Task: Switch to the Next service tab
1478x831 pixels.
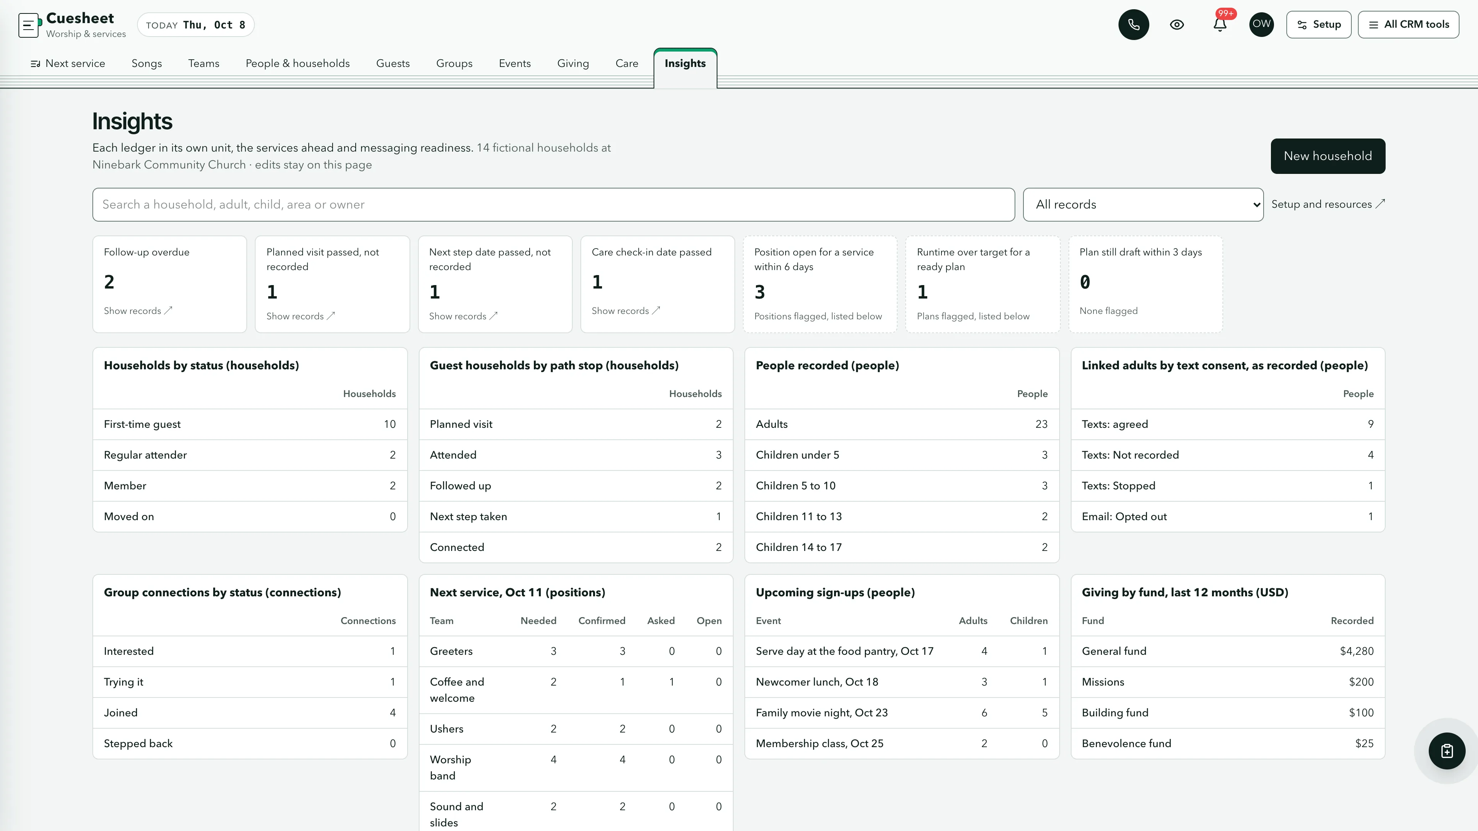Action: click(x=68, y=63)
